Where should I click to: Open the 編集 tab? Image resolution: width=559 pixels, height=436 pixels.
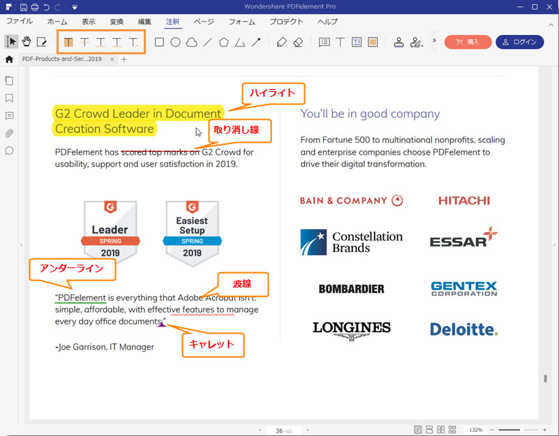pyautogui.click(x=144, y=22)
